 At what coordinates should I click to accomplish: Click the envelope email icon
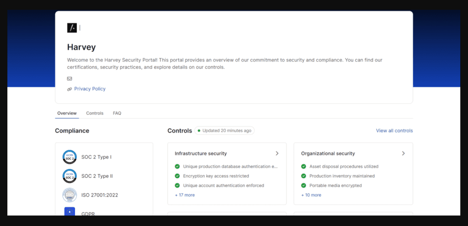(x=69, y=79)
